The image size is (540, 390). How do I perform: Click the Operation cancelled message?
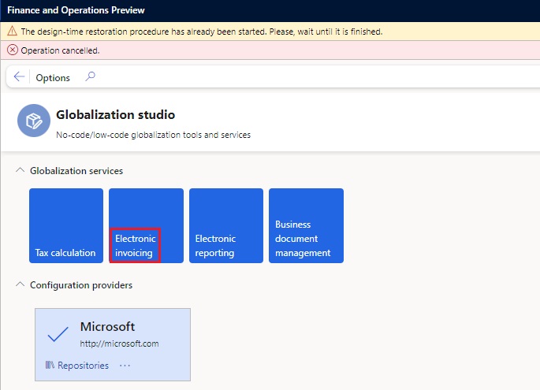(x=60, y=50)
